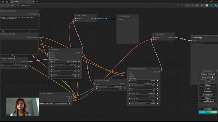Reload the page with browser refresh icon
Viewport: 218px width, 122px height.
7,5
